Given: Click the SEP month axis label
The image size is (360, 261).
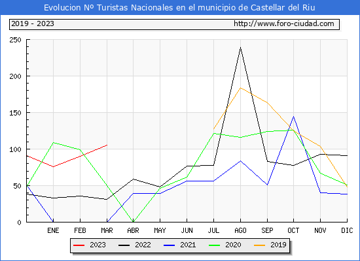Looking at the screenshot, I should 267,230.
